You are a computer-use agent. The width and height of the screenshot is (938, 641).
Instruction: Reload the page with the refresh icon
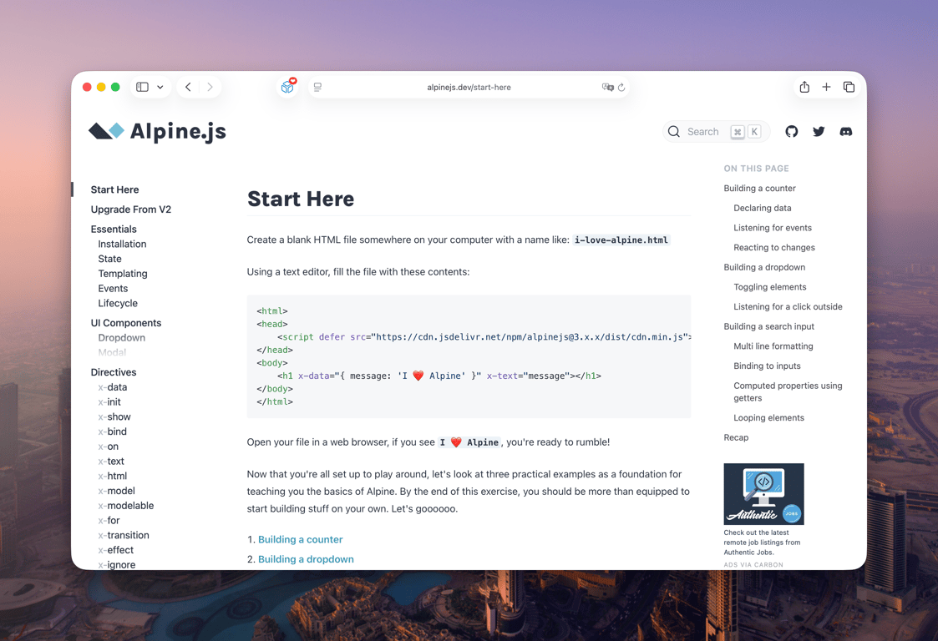621,88
